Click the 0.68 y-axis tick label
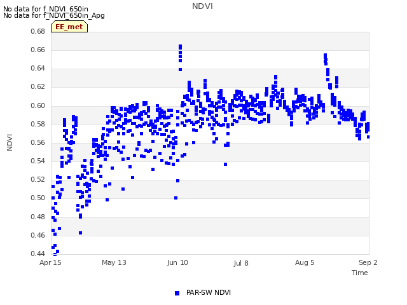 click(38, 31)
